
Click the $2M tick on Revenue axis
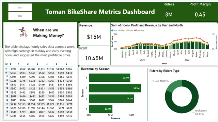pos(110,115)
